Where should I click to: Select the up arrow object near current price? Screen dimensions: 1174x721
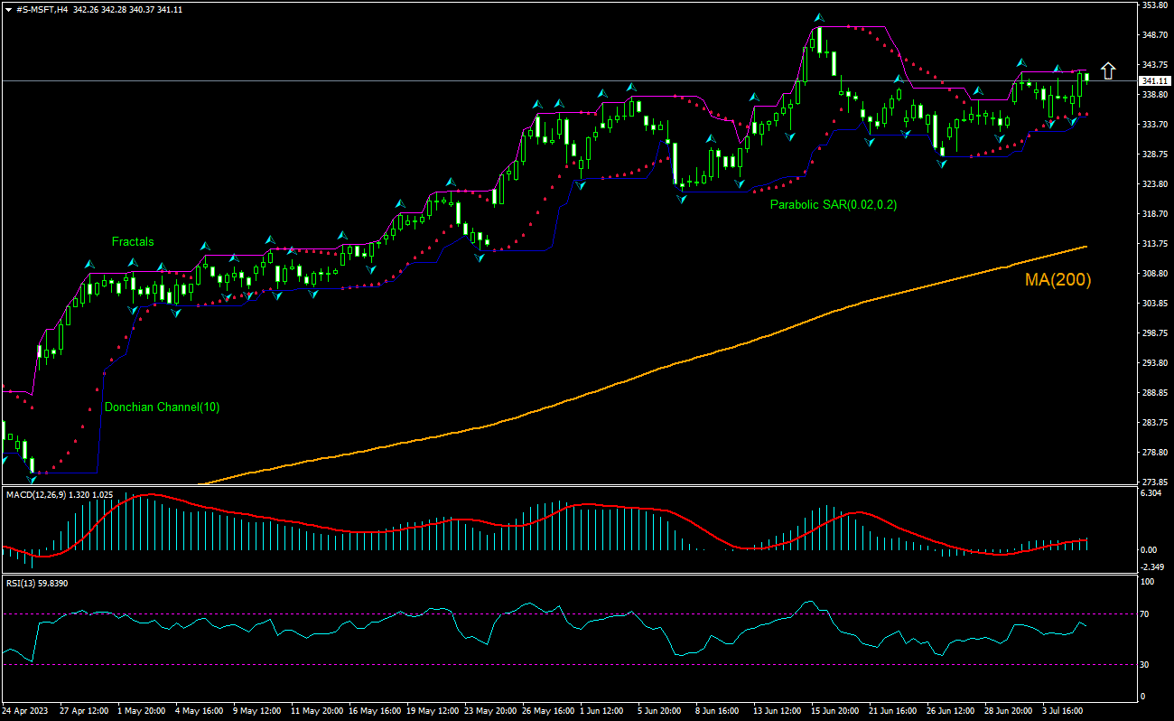click(x=1108, y=70)
